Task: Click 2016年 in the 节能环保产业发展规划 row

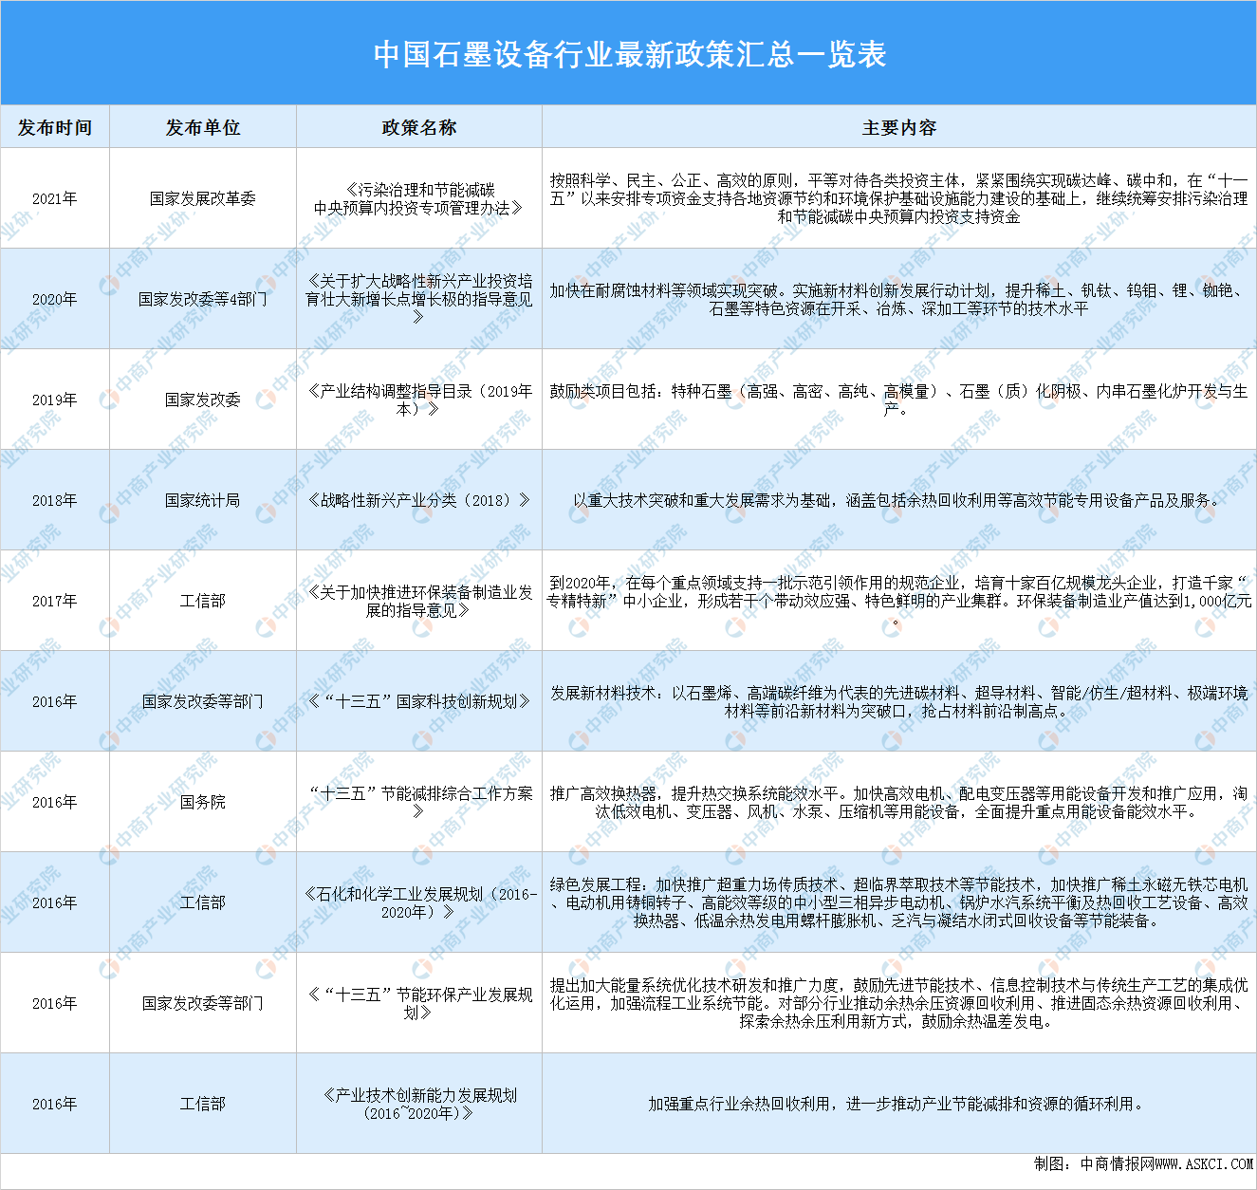Action: 55,1003
